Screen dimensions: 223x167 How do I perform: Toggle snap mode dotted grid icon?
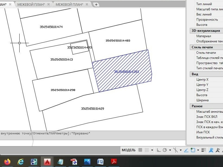point(147,150)
